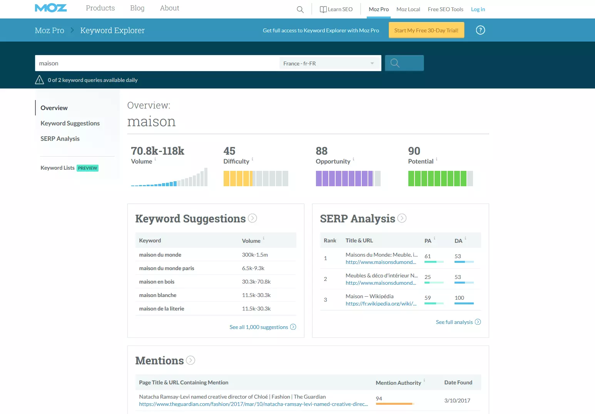Click PREVIEW badge next to Keyword Lists
This screenshot has height=414, width=595.
[x=87, y=168]
